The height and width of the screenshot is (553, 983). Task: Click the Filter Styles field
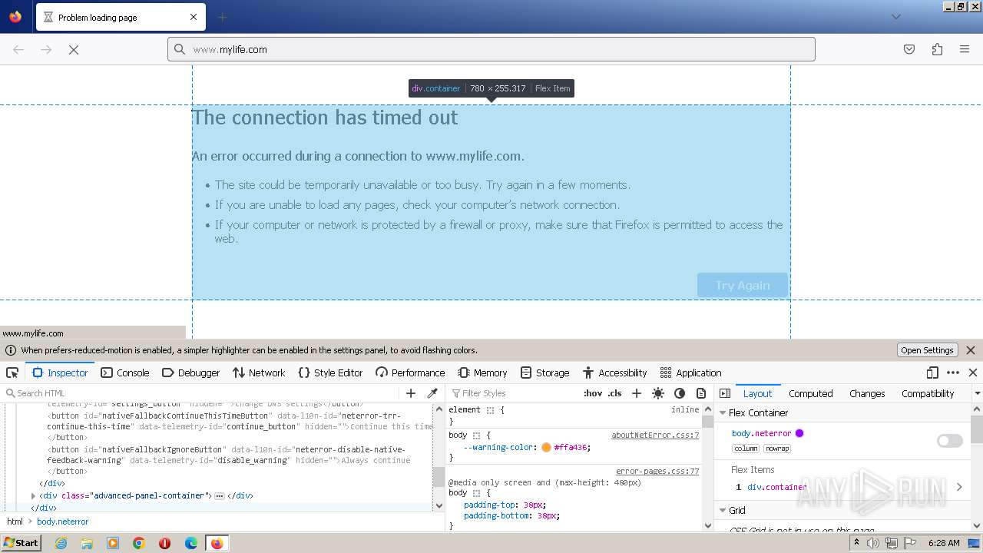tap(513, 393)
